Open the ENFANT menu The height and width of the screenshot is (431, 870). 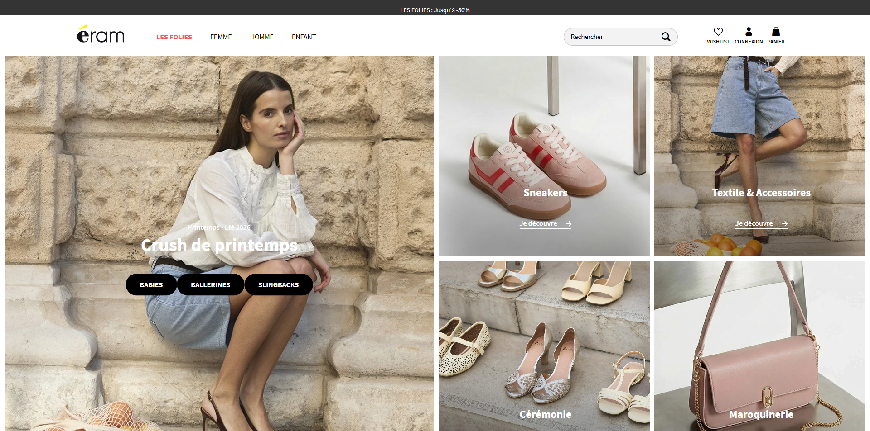coord(304,37)
